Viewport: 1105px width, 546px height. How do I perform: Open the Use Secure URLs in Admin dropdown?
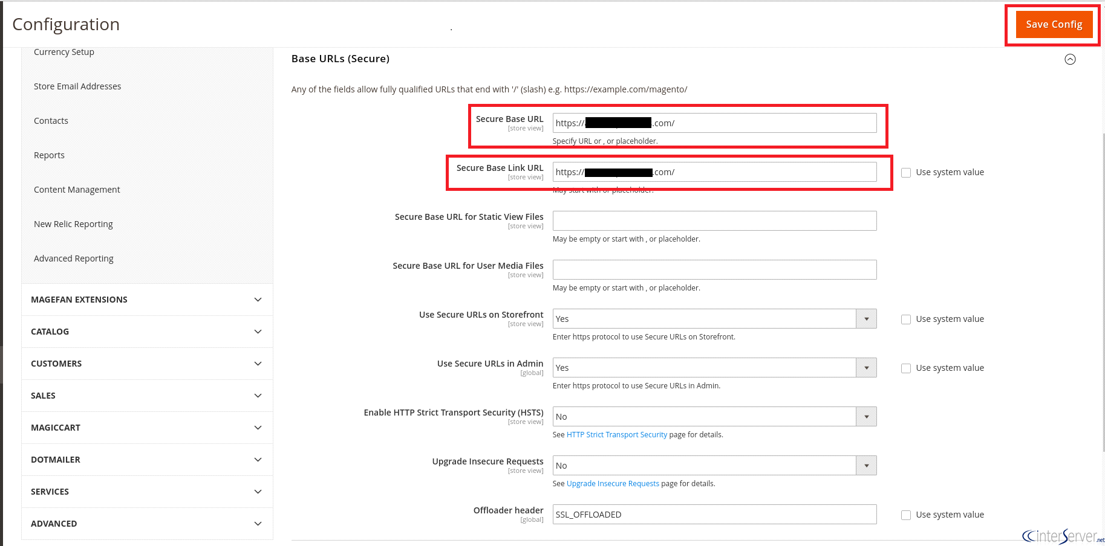[866, 367]
